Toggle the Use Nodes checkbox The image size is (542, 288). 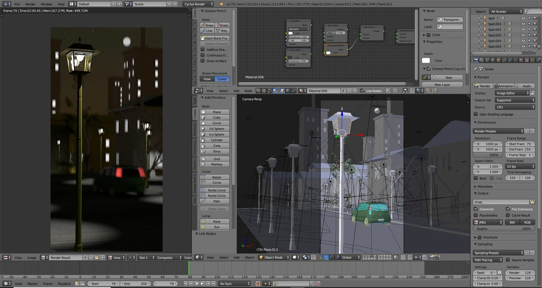point(362,91)
